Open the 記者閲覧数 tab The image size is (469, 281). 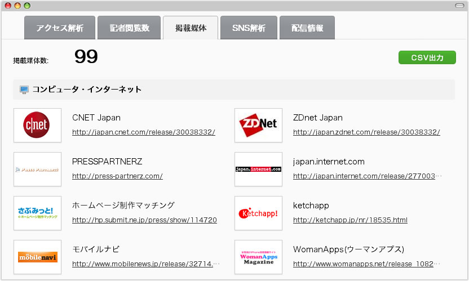coord(130,28)
